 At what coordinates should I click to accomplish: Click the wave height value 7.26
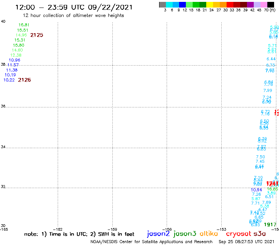pos(256,194)
